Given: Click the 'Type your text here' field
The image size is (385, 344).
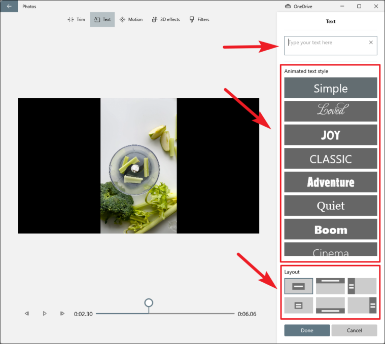Looking at the screenshot, I should [x=331, y=46].
